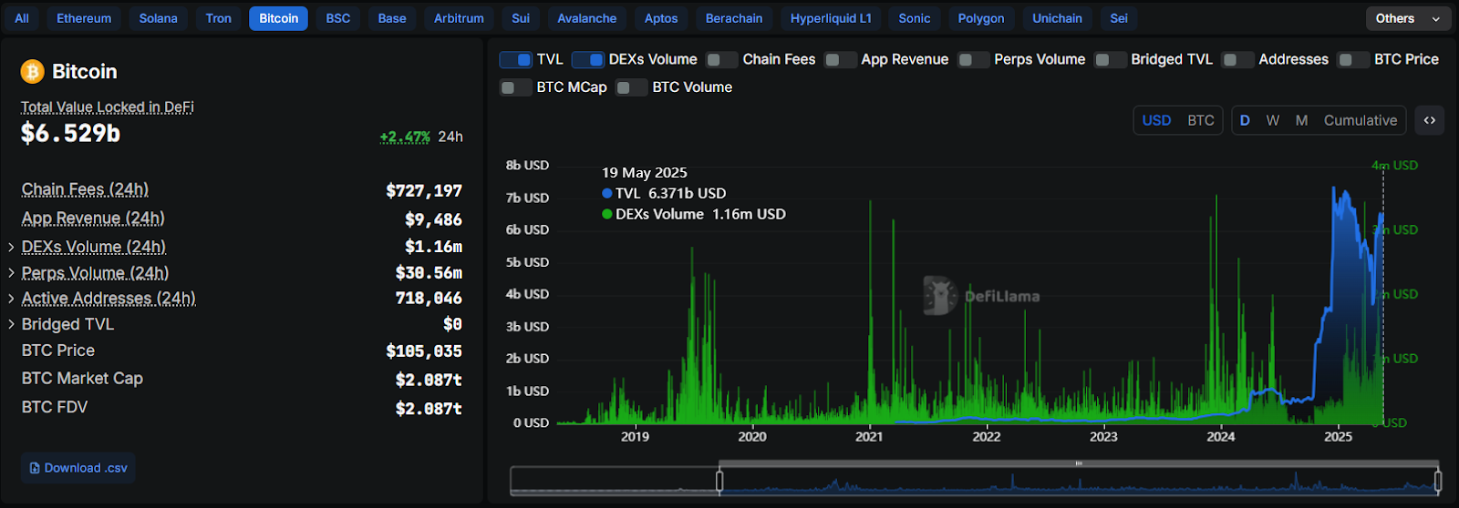
Task: Click the $727,197 chain fees value
Action: coord(424,191)
